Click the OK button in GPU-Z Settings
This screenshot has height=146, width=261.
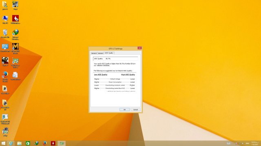(124, 109)
